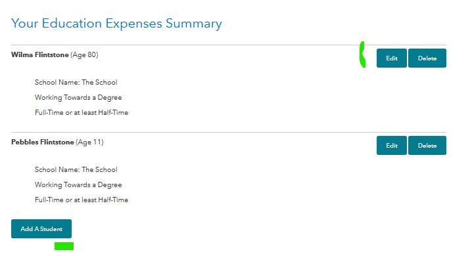The width and height of the screenshot is (472, 256).
Task: Click Wilma's Full-Time or at least Half-Time text
Action: (x=82, y=113)
